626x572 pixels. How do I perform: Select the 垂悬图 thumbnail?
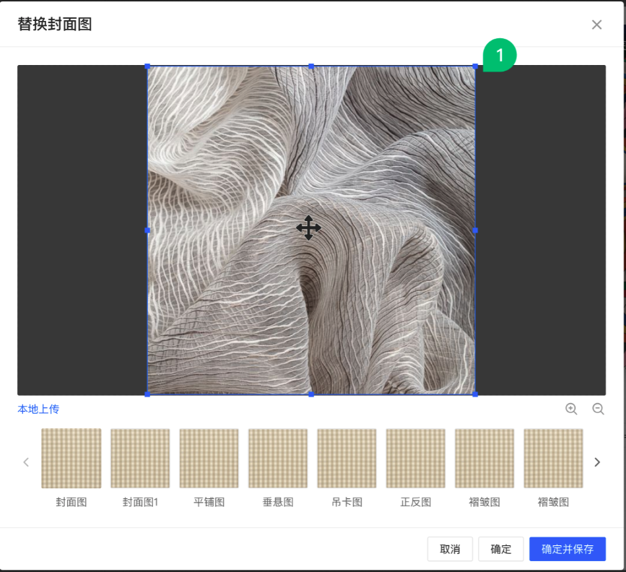[x=278, y=459]
